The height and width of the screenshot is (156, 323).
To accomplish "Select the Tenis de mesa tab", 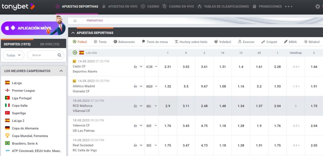I will click(155, 42).
